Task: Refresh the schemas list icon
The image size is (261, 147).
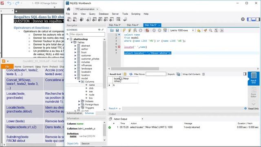Action: pos(99,30)
